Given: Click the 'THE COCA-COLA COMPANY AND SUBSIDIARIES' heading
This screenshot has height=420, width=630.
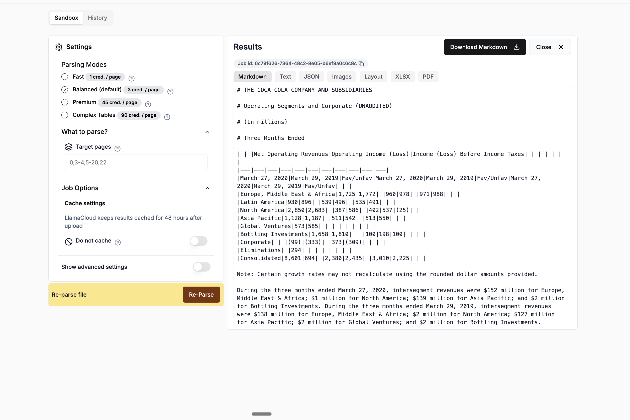Looking at the screenshot, I should 304,90.
